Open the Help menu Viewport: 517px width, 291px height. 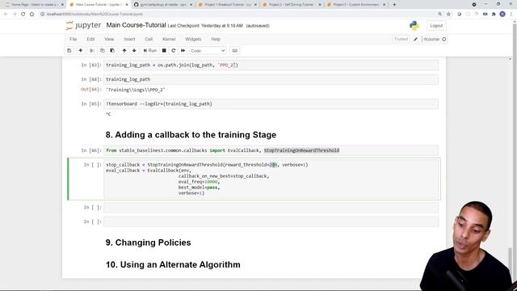pos(216,39)
